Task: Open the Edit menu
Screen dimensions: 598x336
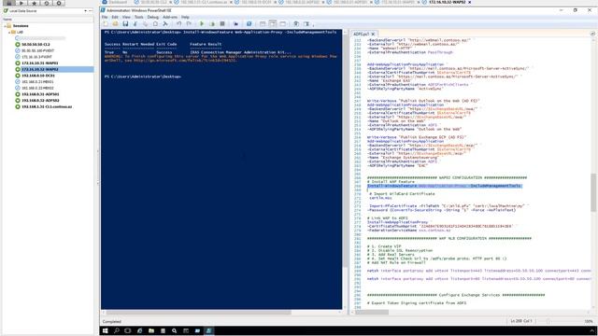Action: click(x=115, y=17)
